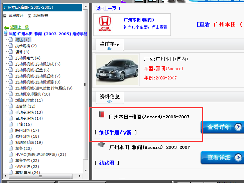Click page icon beside 离合器 (12)

tap(11, 106)
